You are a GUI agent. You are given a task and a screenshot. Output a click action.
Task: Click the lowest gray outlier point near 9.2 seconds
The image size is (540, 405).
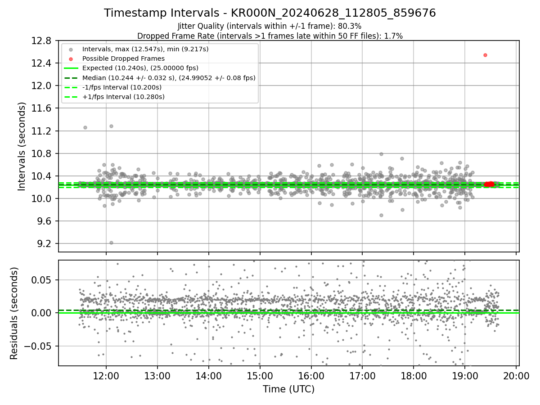point(111,243)
